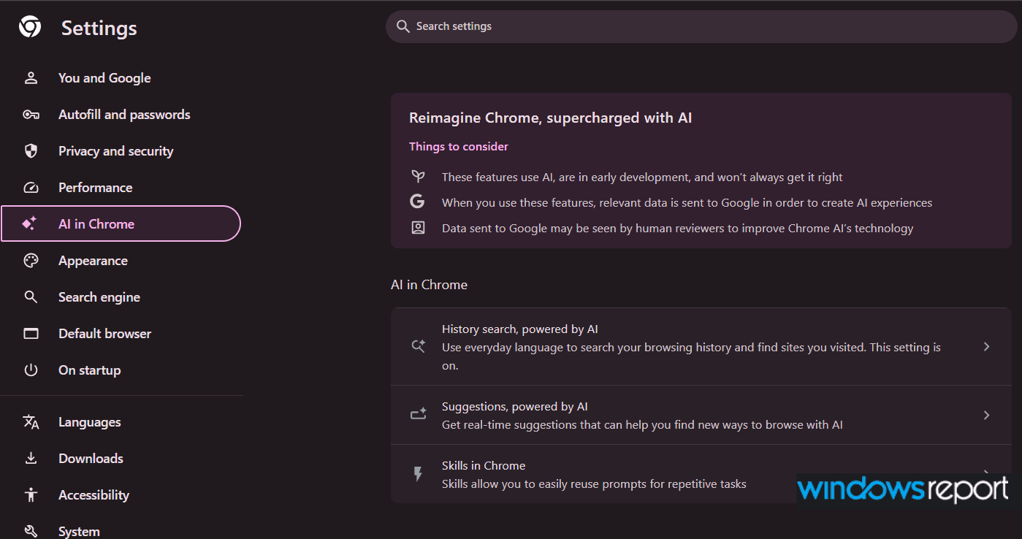
Task: Click the 'Skills allow you to easily reuse' description
Action: [594, 483]
